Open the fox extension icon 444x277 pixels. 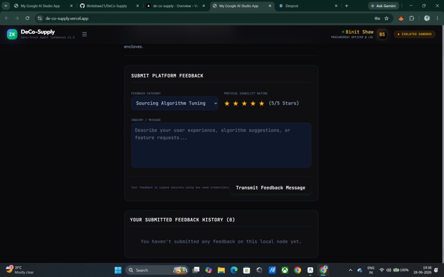click(x=401, y=18)
